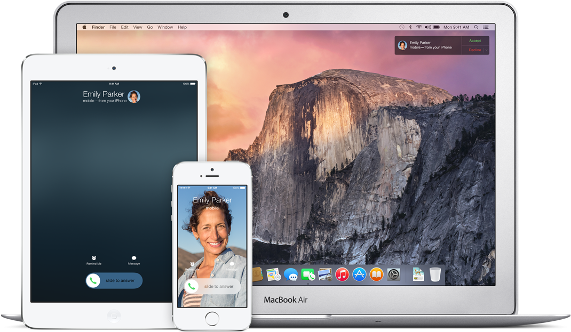
Task: Click Emily Parker name on iPad screen
Action: [104, 94]
